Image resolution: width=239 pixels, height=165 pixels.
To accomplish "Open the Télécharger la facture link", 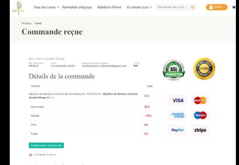I will (45, 154).
